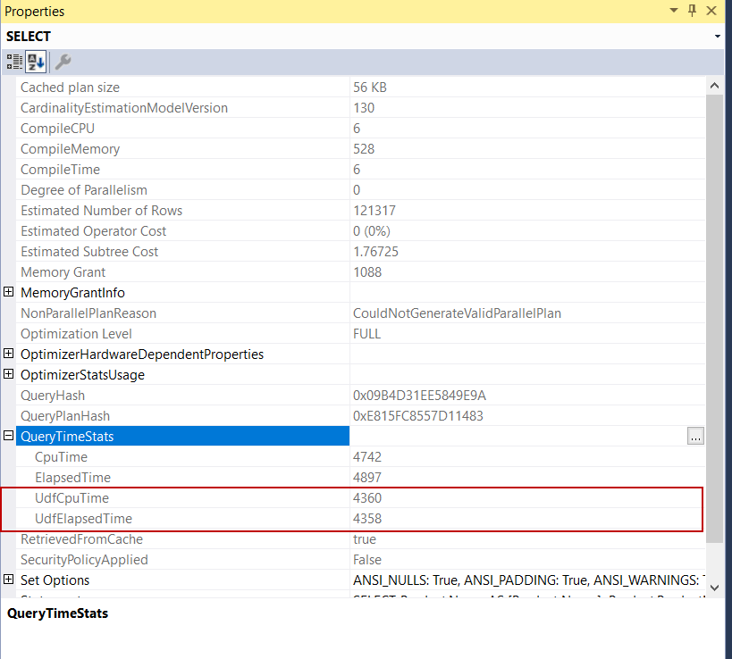Expand the Set Options node
The height and width of the screenshot is (659, 732).
[x=8, y=580]
